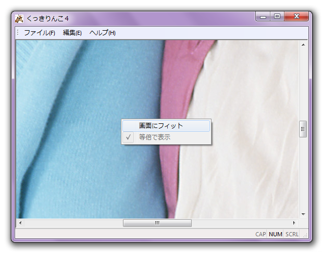The height and width of the screenshot is (255, 323).
Task: Click the vertical scrollbar down arrow
Action: point(303,214)
